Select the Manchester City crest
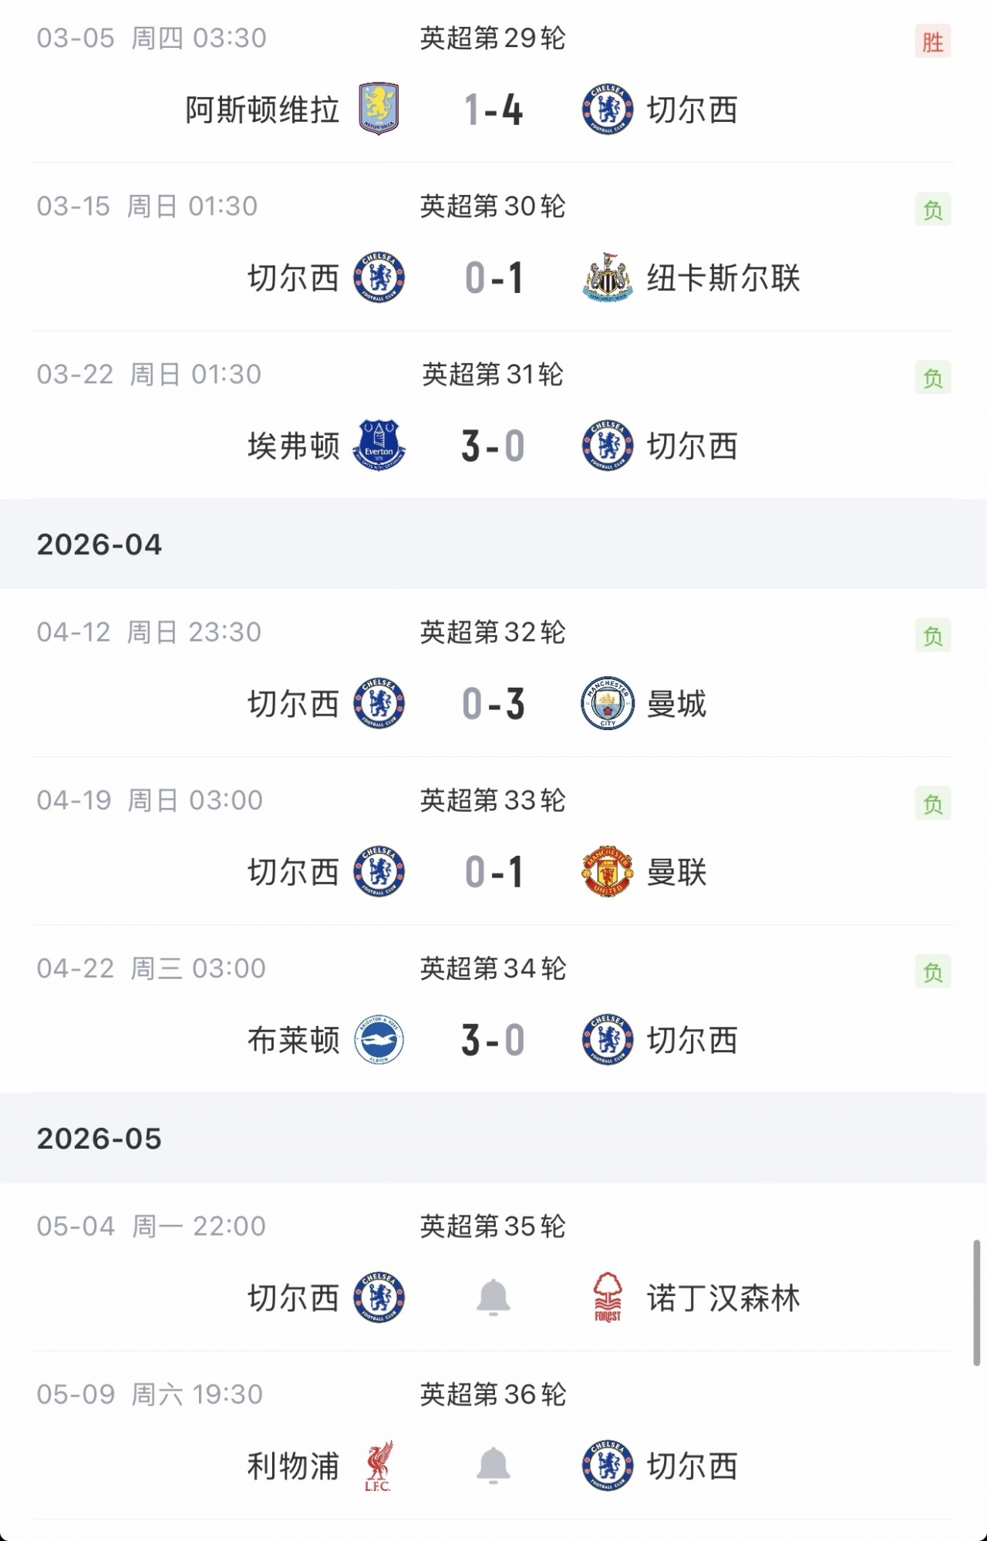Viewport: 987px width, 1541px height. point(608,704)
